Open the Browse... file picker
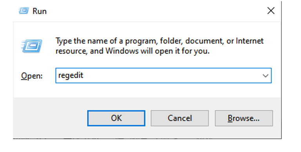 [244, 118]
